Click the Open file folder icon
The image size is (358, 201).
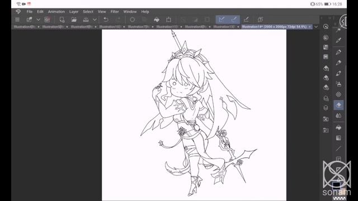[74, 20]
